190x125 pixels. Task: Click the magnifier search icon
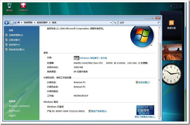tap(159, 22)
